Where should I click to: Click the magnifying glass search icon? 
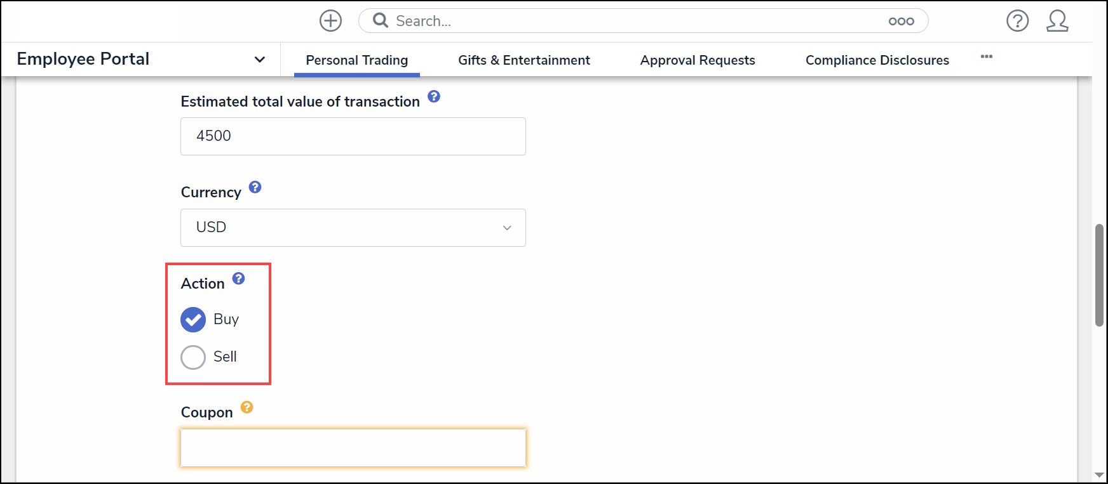tap(381, 21)
